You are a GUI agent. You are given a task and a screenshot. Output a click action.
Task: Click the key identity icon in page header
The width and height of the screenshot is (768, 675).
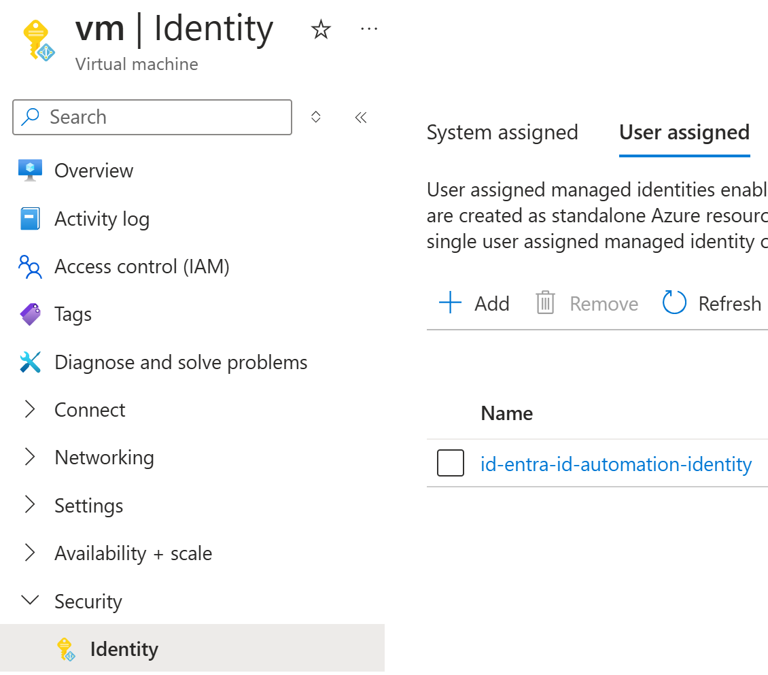[39, 41]
